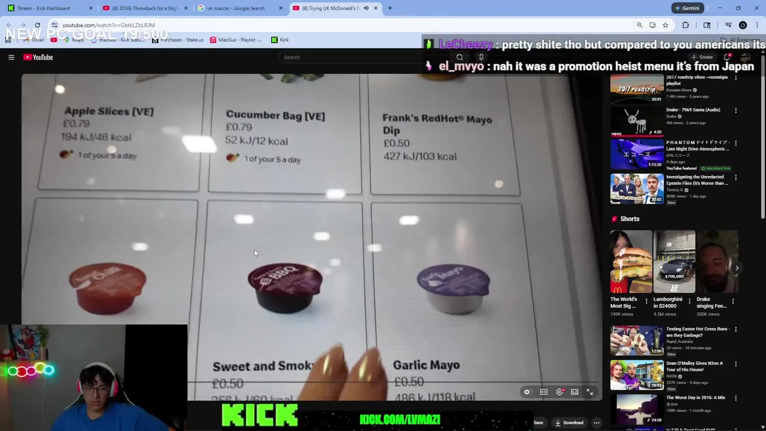
Task: Open the Purchases - Stake.us bookmark
Action: point(178,40)
